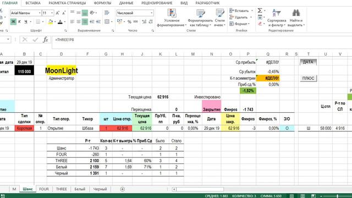Viewport: 352px width, 198px height.
Task: Switch to ДАННЫЕ ribbon tab
Action: (126, 3)
